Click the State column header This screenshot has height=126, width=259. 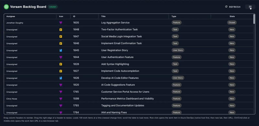click(232, 16)
